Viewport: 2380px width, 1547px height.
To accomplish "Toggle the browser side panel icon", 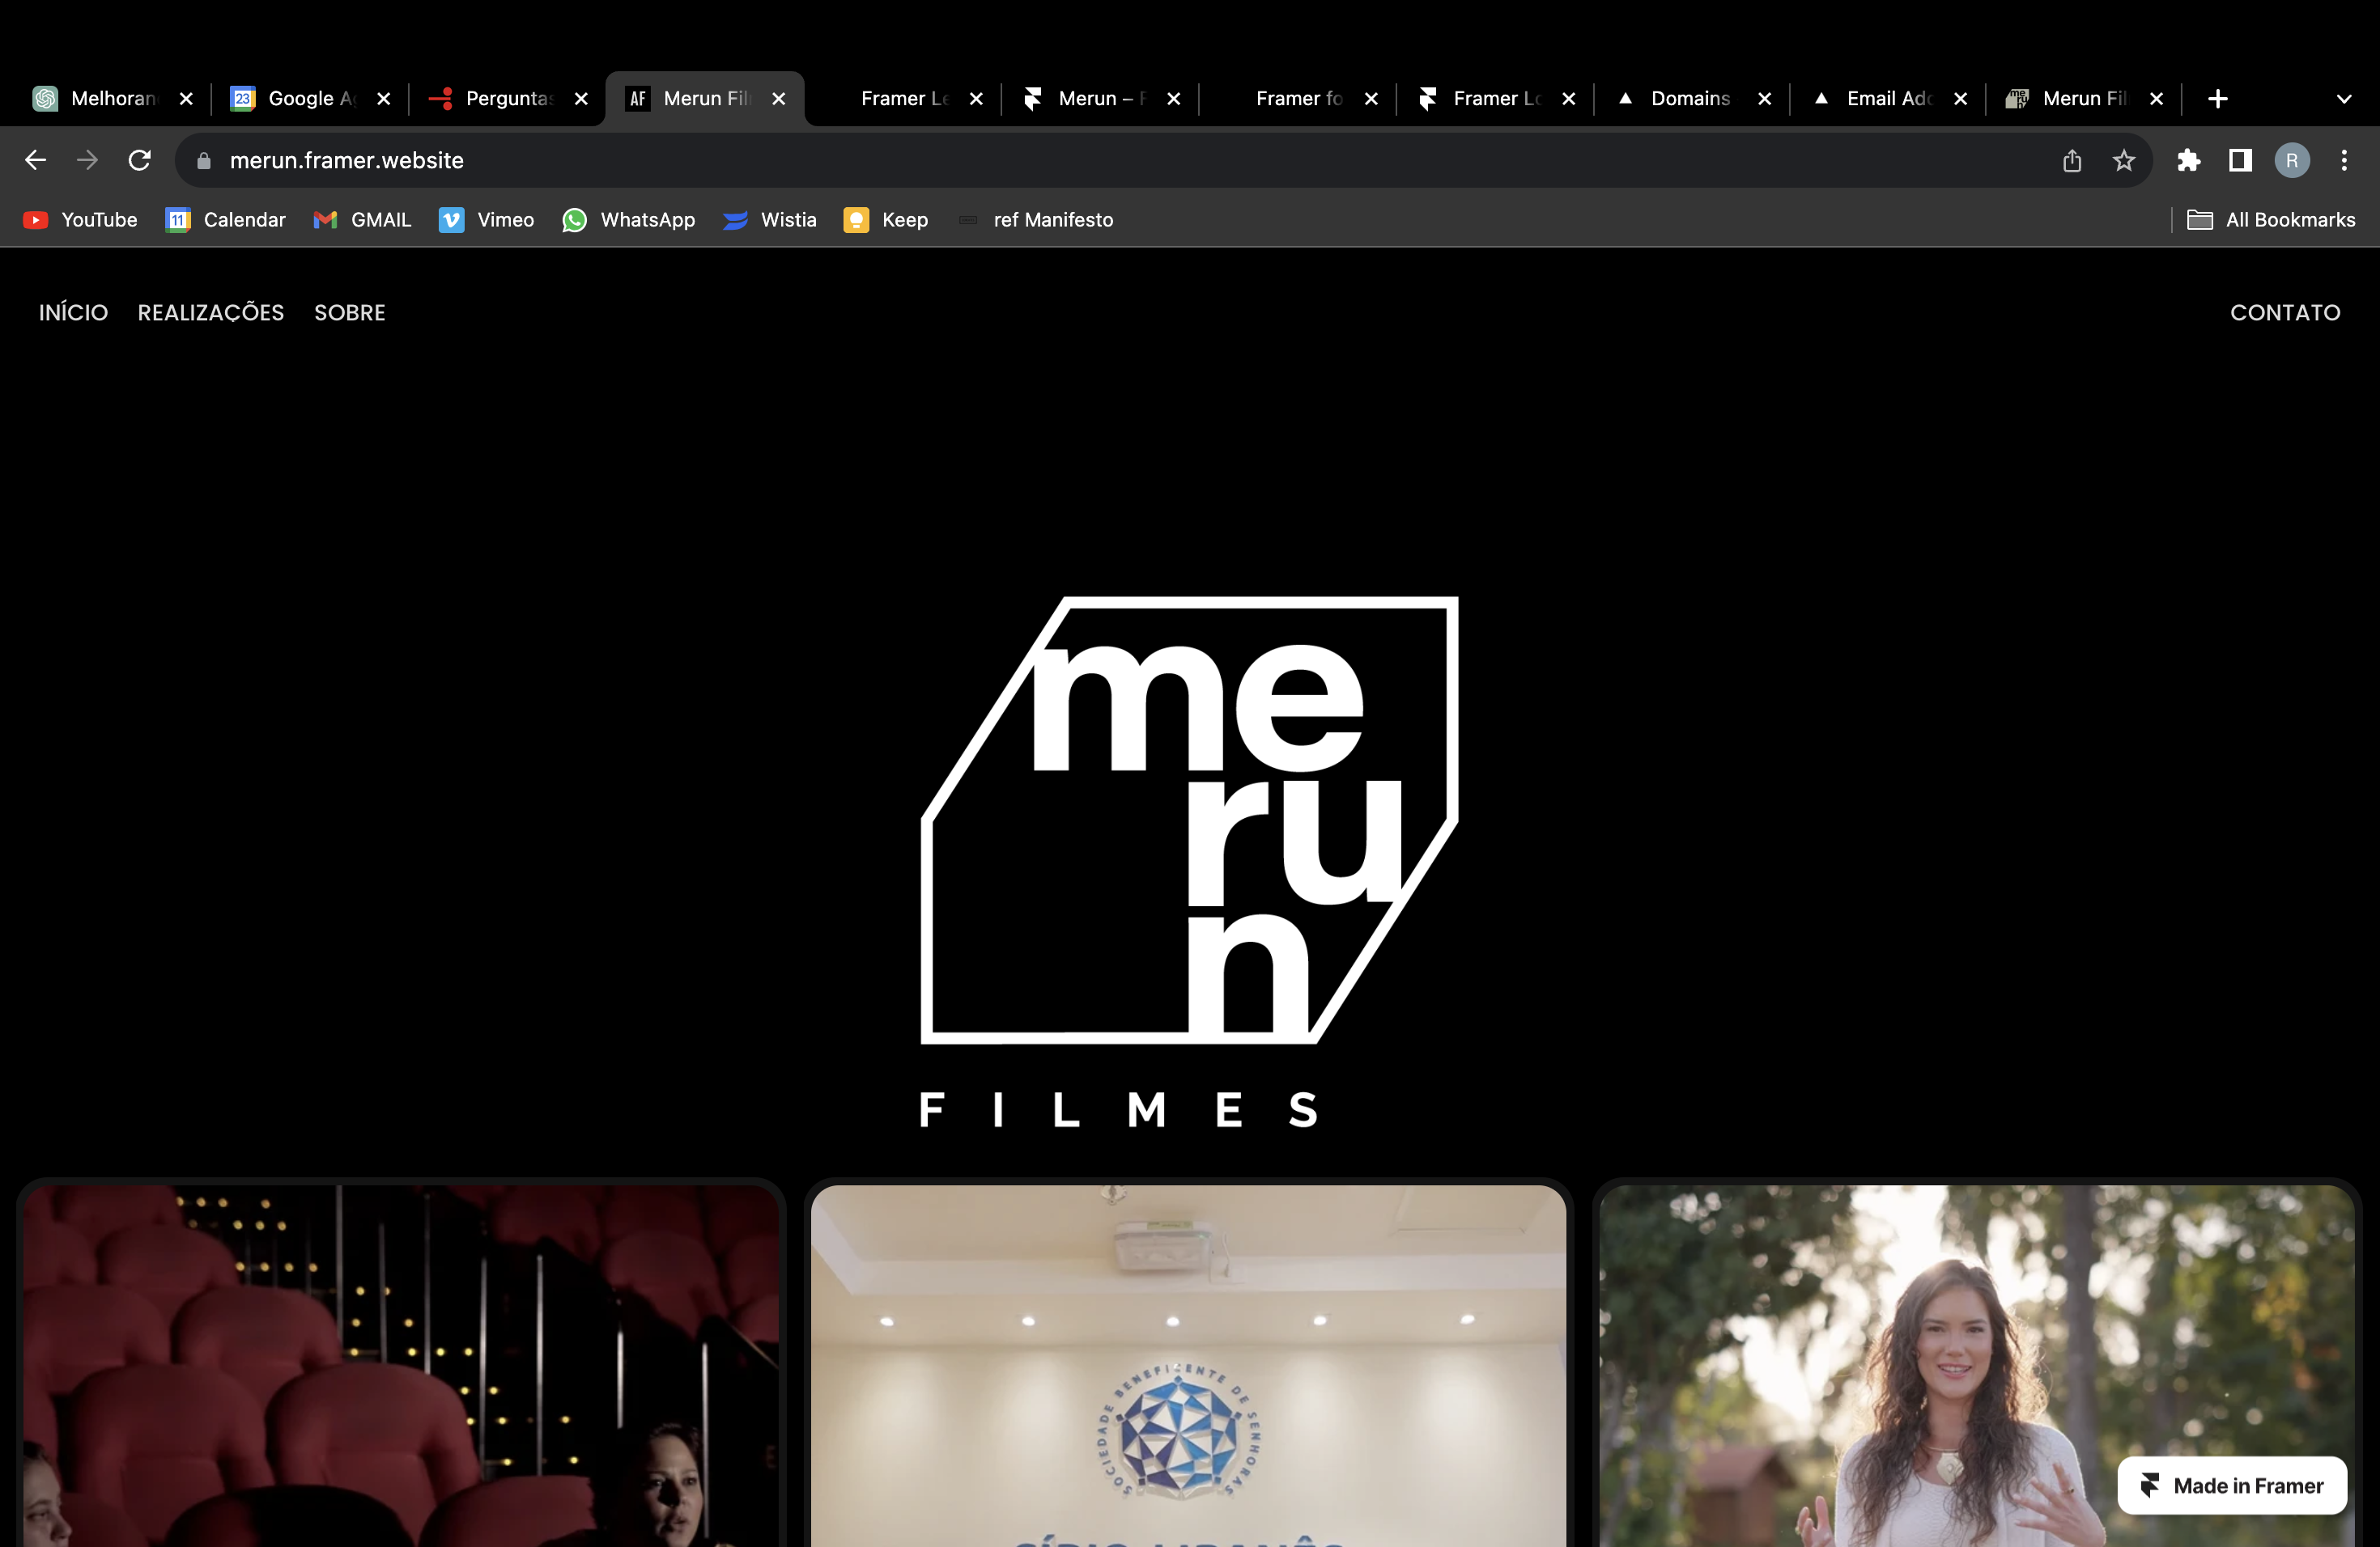I will [2240, 161].
